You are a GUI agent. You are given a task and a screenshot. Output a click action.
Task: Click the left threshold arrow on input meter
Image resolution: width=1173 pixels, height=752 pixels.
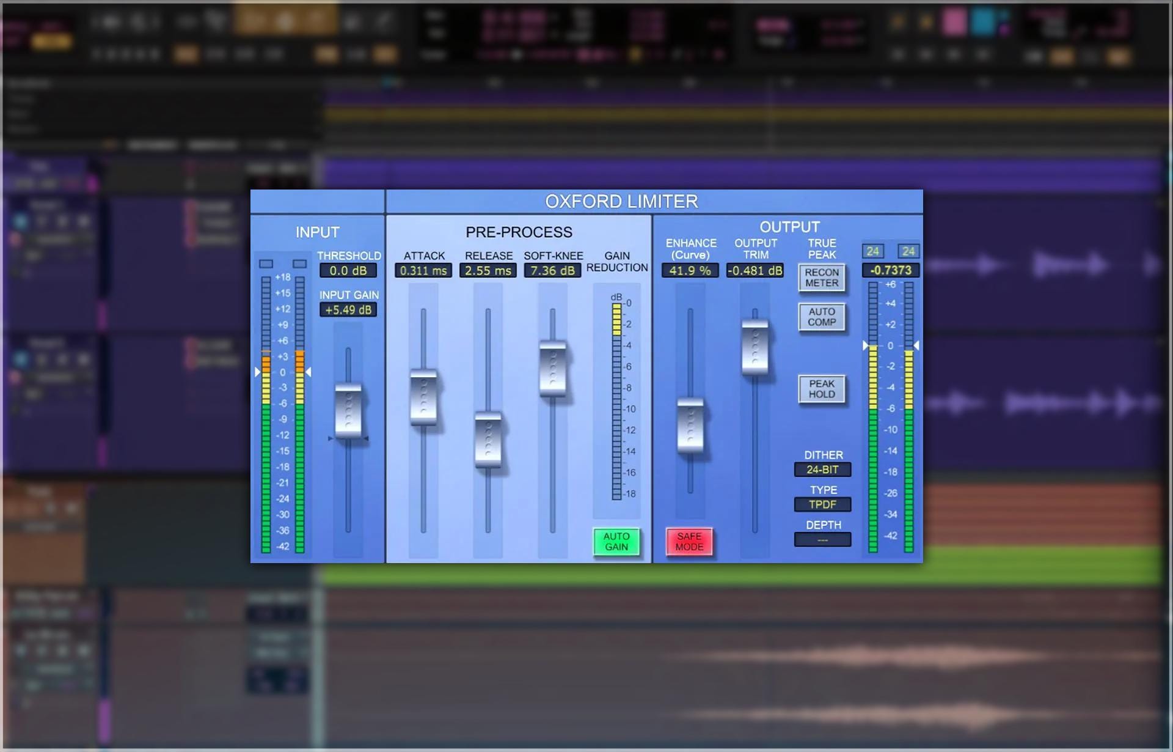coord(257,372)
